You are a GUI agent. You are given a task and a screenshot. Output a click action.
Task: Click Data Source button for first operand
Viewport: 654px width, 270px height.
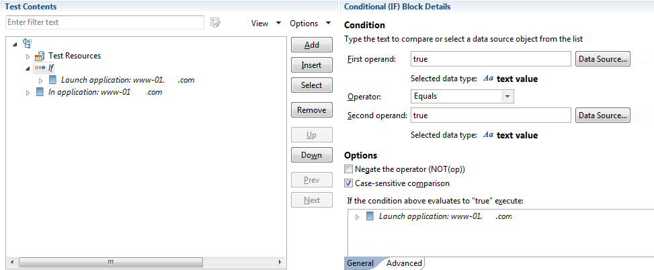603,58
